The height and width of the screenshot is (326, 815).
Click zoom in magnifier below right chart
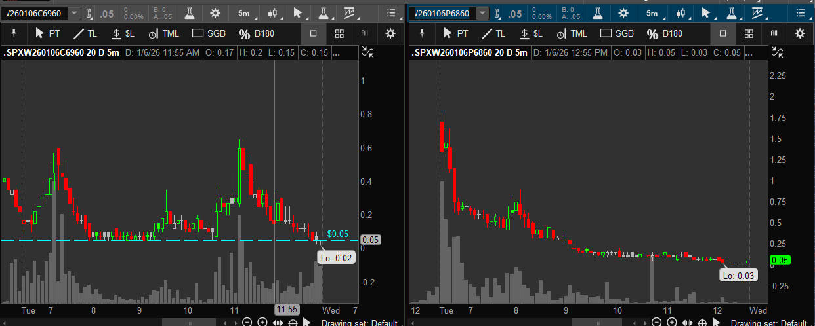[x=671, y=322]
